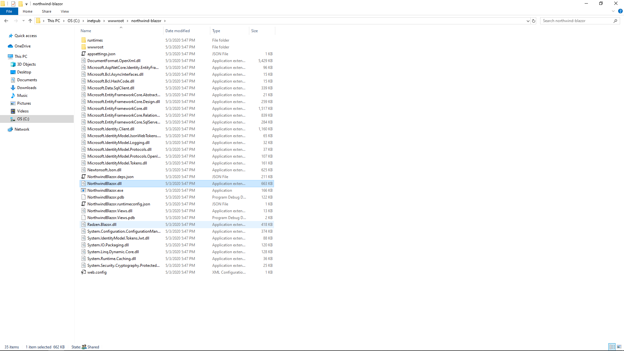Click the appsettings.json file icon
This screenshot has height=351, width=624.
[84, 54]
